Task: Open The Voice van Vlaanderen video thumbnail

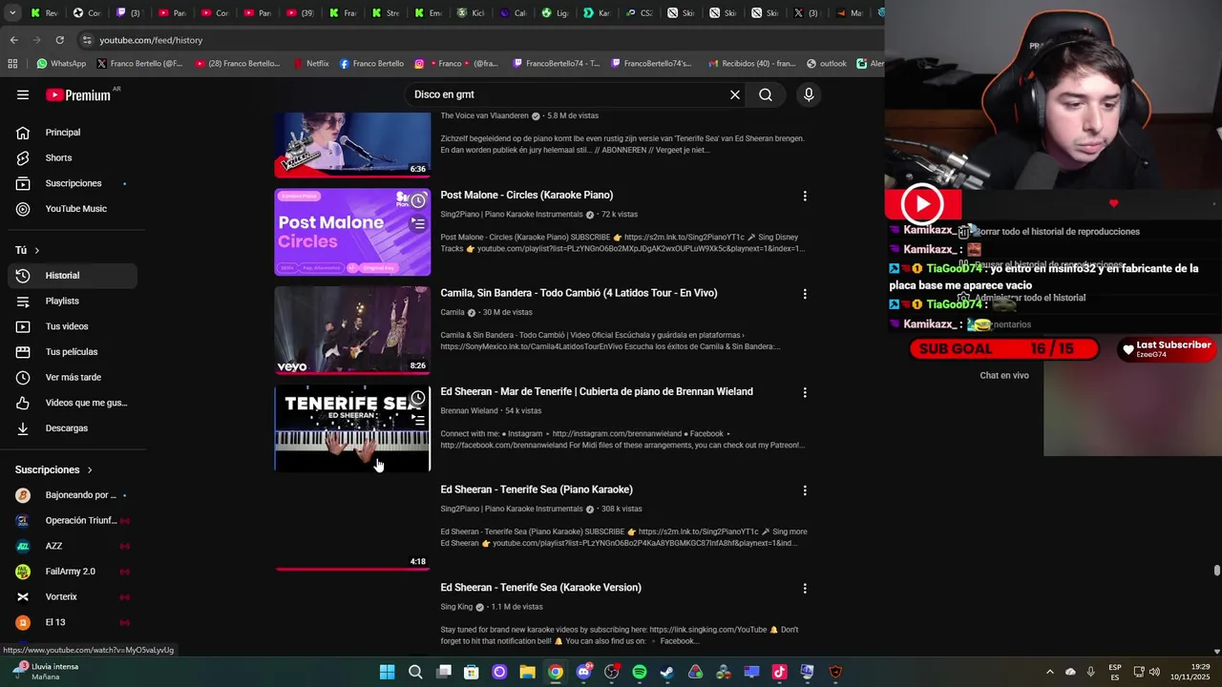Action: tap(352, 145)
